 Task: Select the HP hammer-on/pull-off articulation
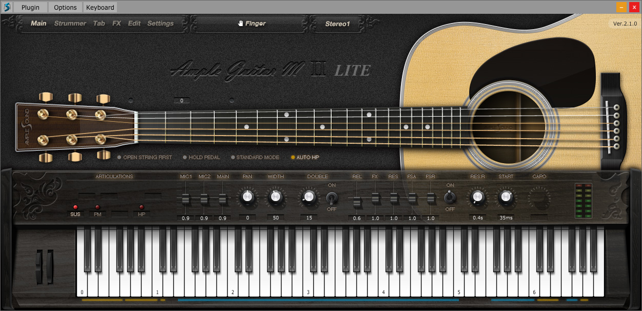[142, 214]
